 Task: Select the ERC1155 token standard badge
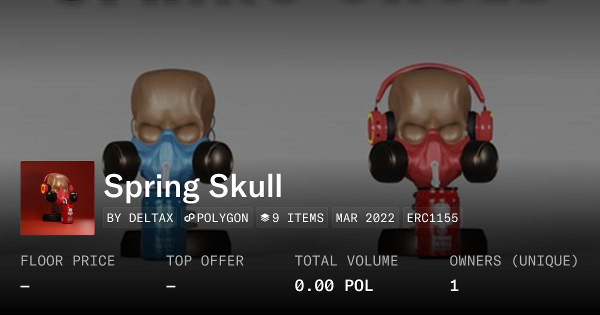pos(432,218)
